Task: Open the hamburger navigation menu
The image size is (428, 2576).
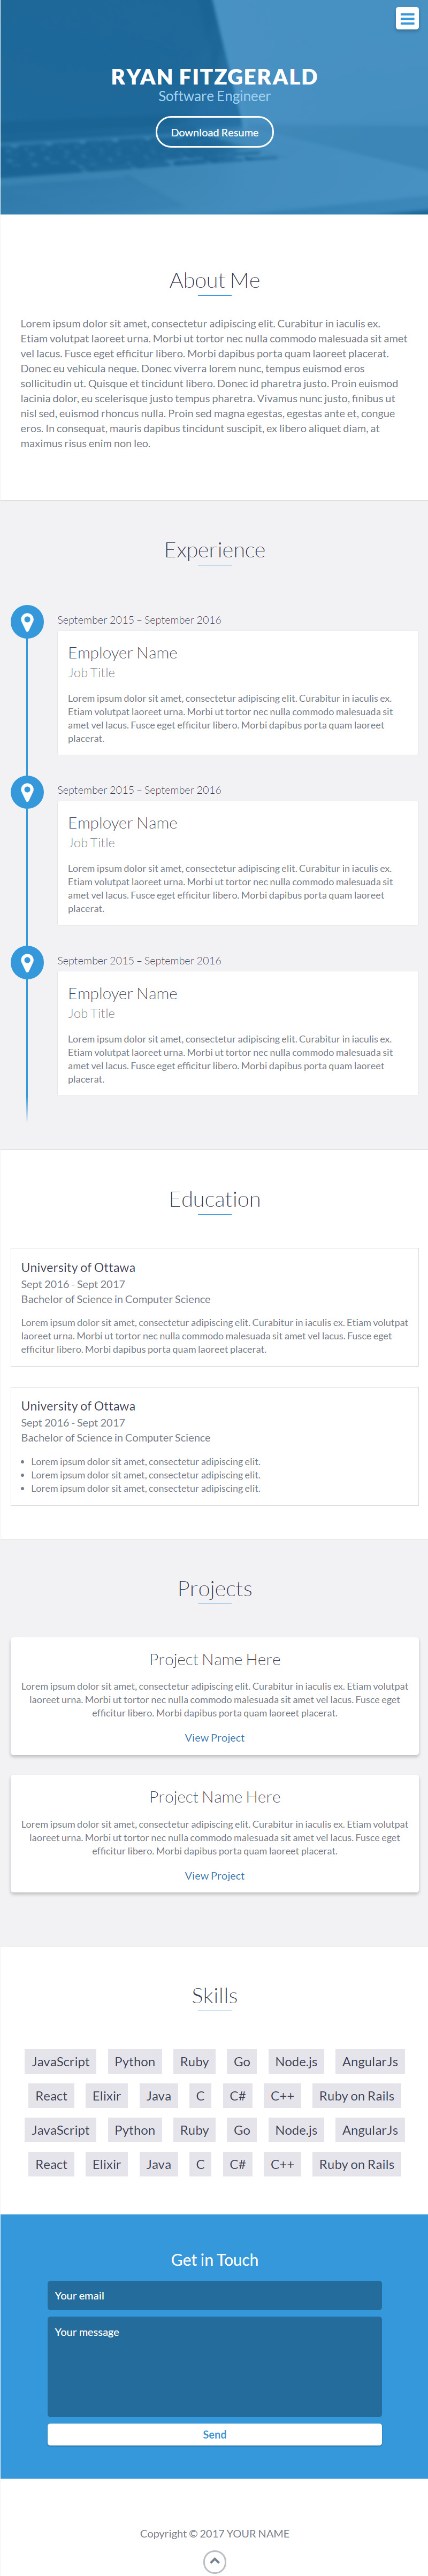Action: click(407, 19)
